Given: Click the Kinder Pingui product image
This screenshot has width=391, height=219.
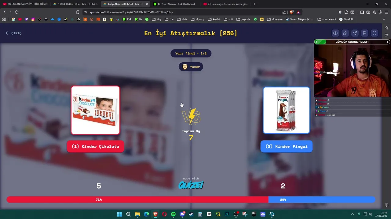Looking at the screenshot, I should point(287,110).
